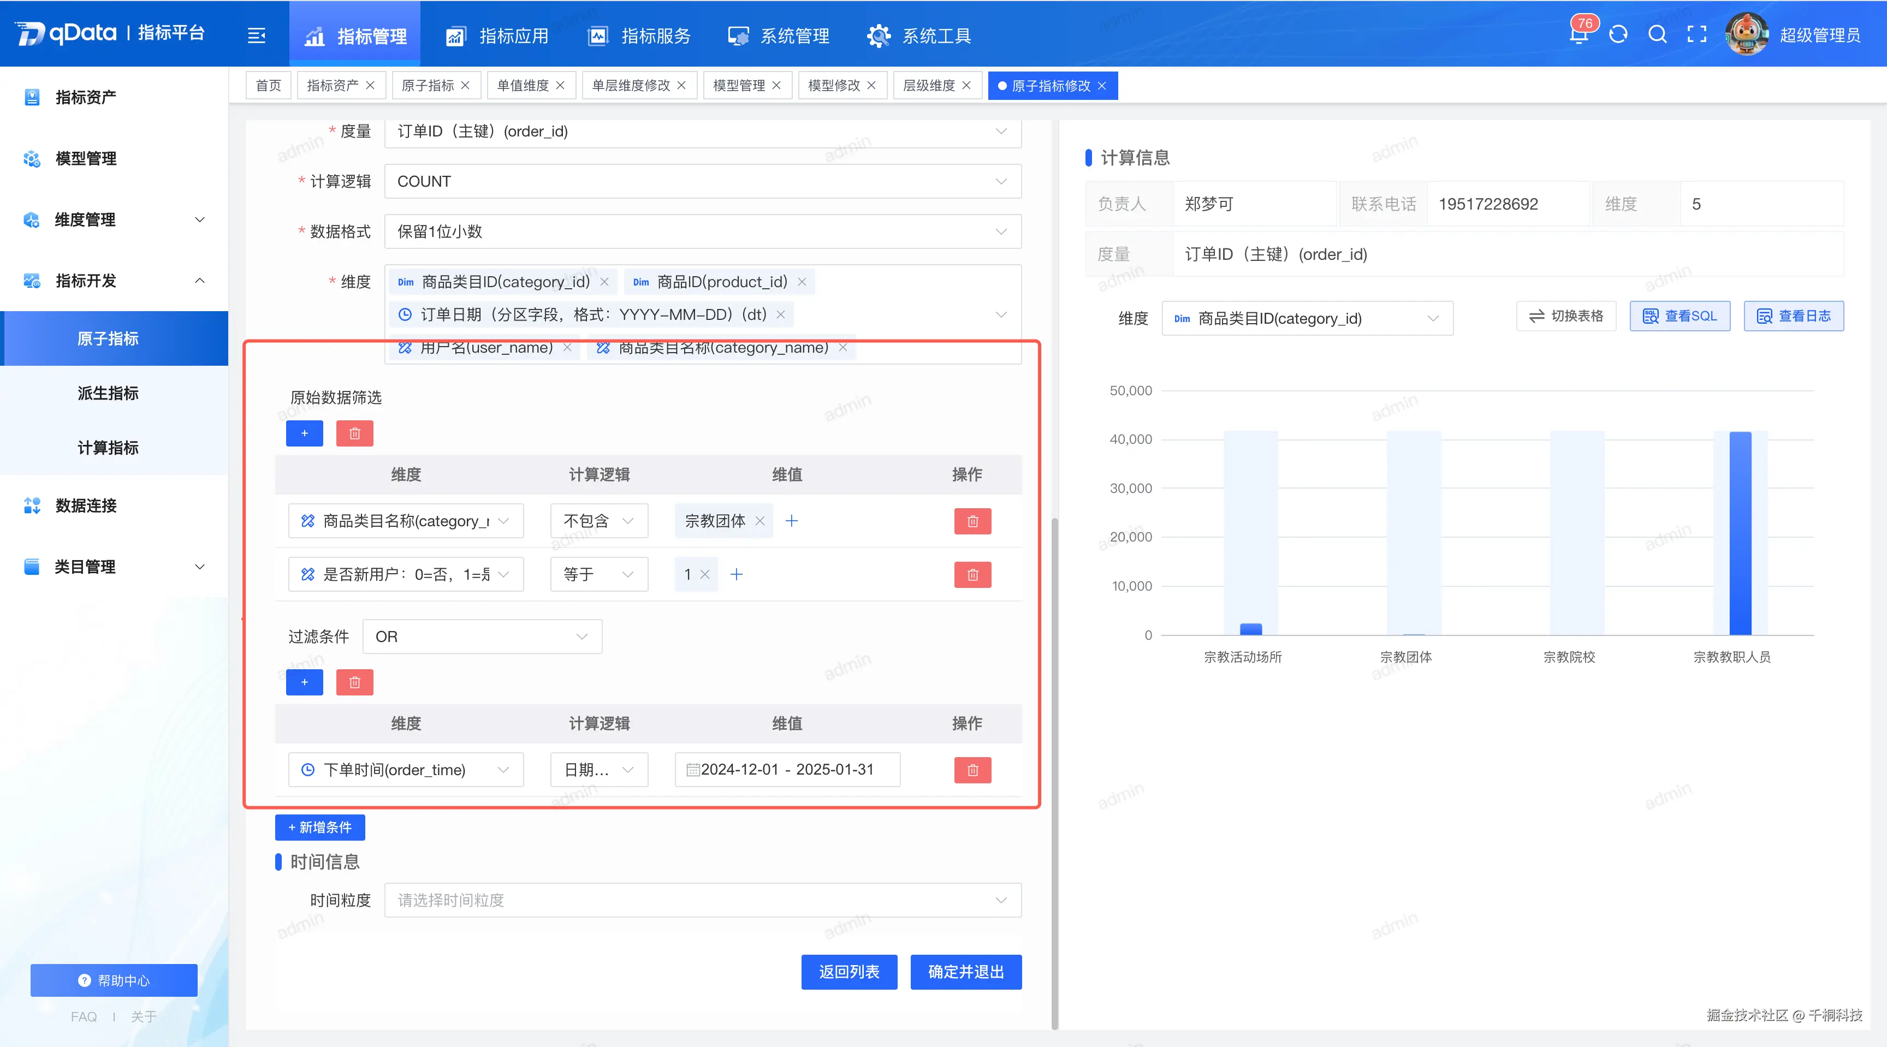Open the 单值维度 page tab
The image size is (1887, 1047).
coord(523,86)
